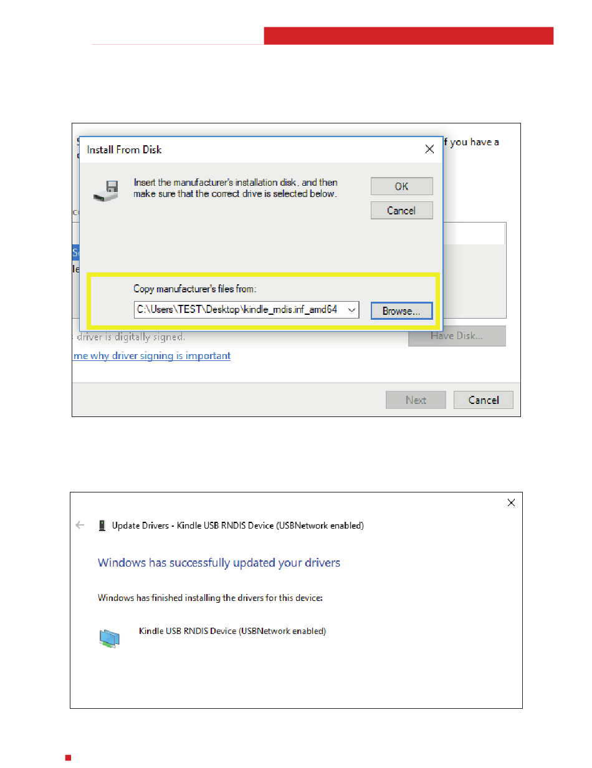
Task: Click the small red square at page bottom
Action: click(x=69, y=758)
